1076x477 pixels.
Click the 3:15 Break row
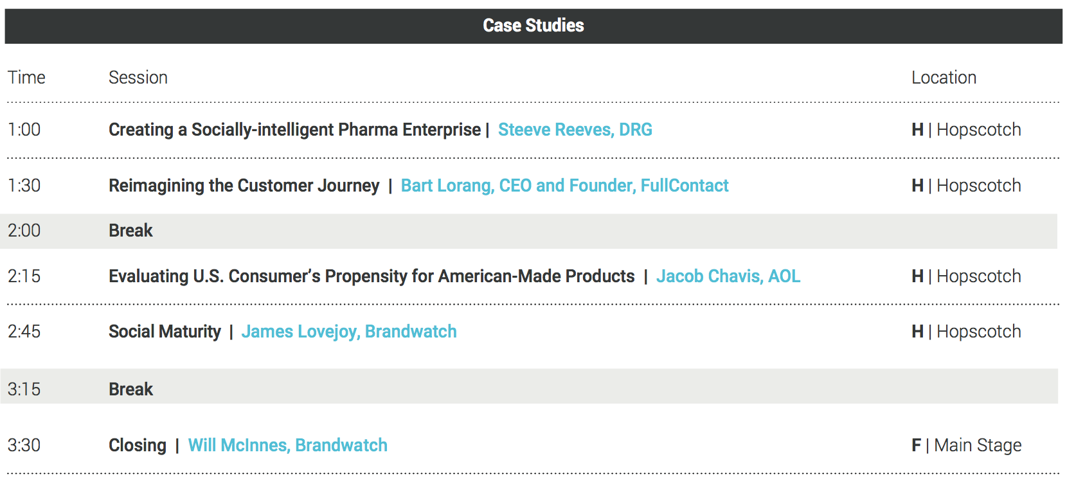coord(529,386)
